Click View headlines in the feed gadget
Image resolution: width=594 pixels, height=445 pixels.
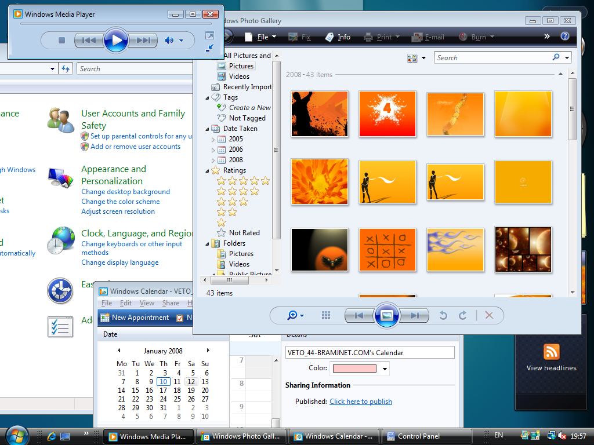(x=551, y=368)
